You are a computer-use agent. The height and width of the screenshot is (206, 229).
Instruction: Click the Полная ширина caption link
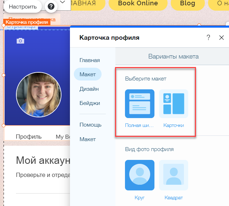[x=139, y=125]
